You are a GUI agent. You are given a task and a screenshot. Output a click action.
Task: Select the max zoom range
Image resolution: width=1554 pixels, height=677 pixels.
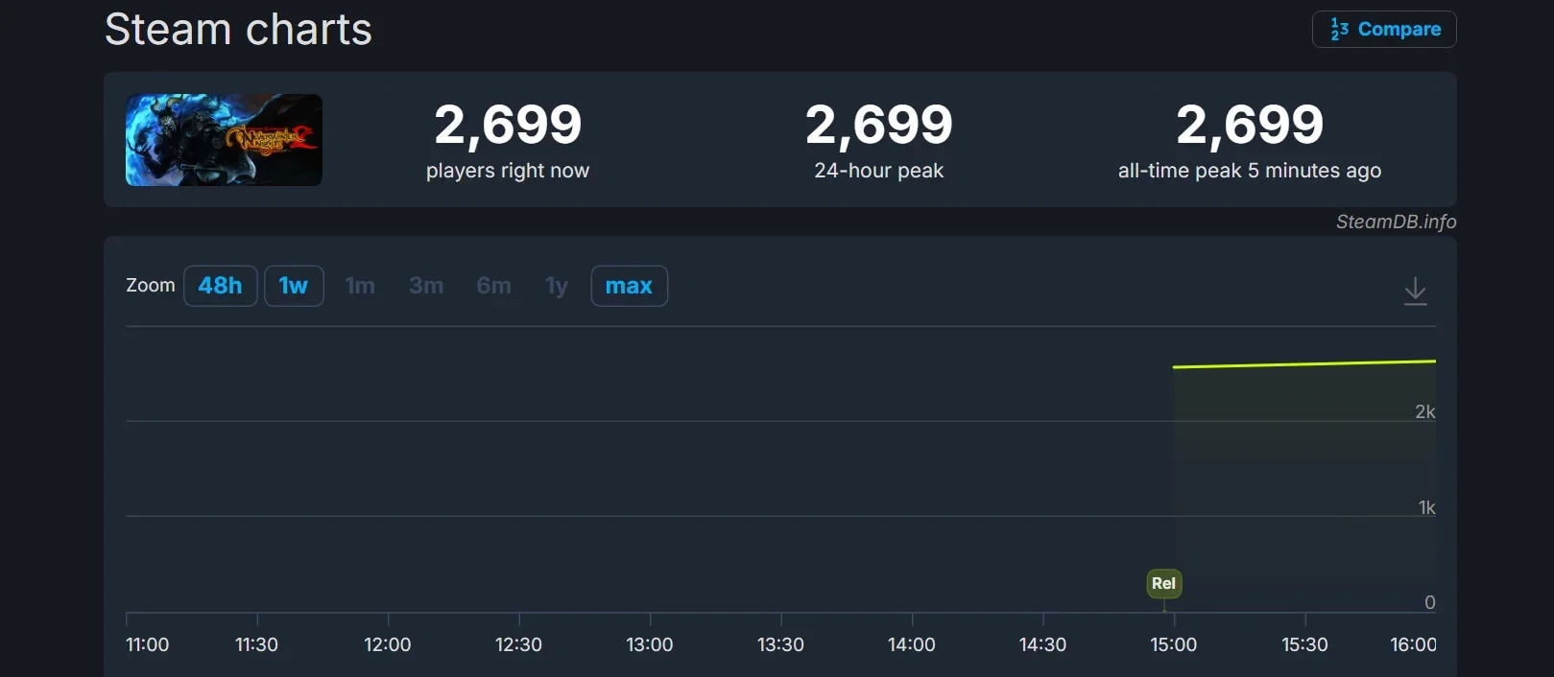click(x=629, y=286)
